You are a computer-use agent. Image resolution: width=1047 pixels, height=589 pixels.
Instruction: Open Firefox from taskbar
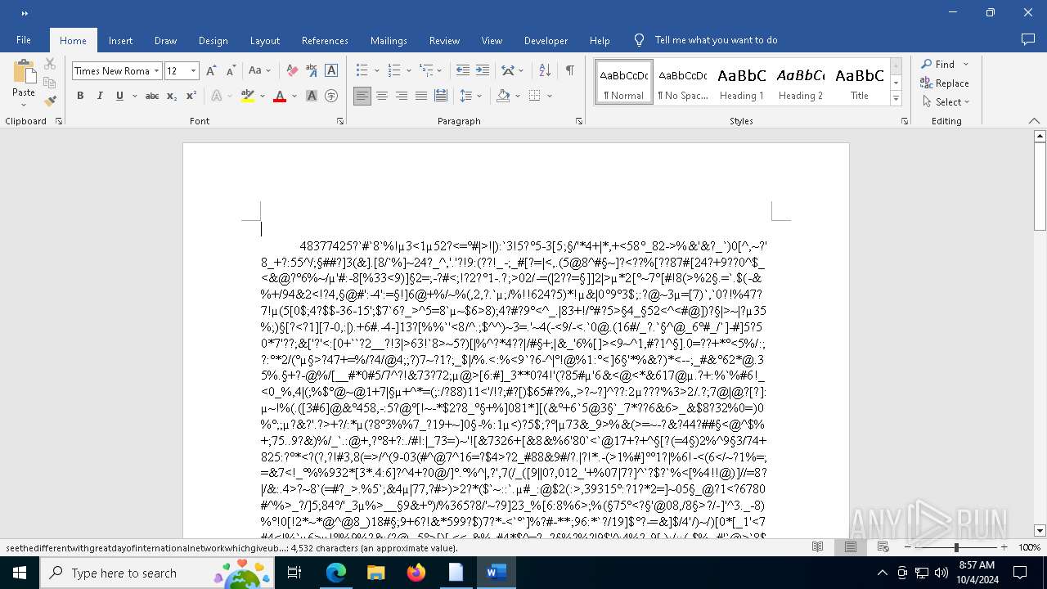416,573
